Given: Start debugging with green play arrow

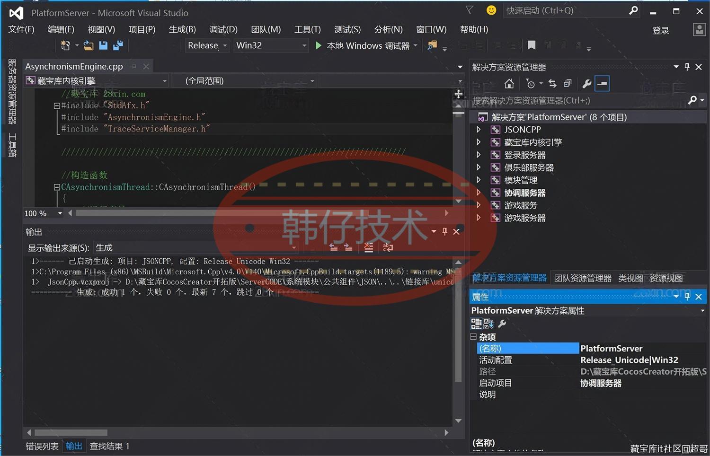Looking at the screenshot, I should point(319,45).
